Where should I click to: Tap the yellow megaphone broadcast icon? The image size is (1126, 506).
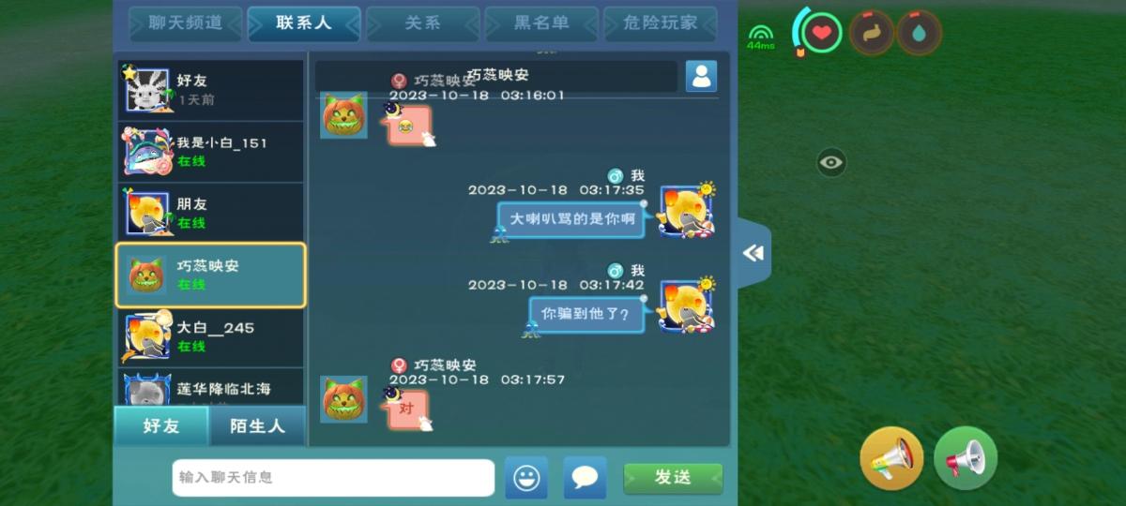pos(891,458)
